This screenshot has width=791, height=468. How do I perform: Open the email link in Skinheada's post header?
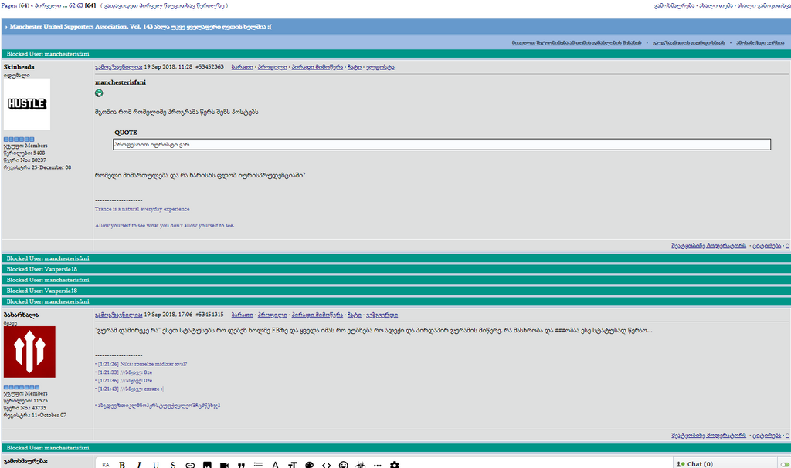380,67
